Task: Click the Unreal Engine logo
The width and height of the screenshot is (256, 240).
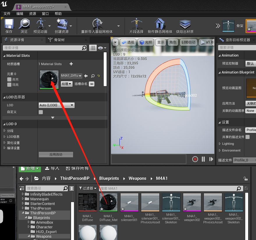Action: (4, 4)
